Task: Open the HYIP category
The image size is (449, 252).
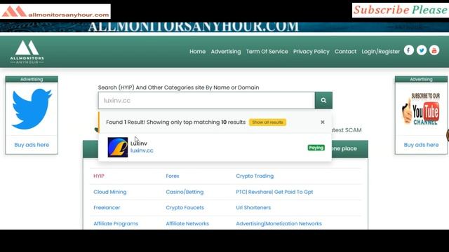Action: click(x=99, y=176)
